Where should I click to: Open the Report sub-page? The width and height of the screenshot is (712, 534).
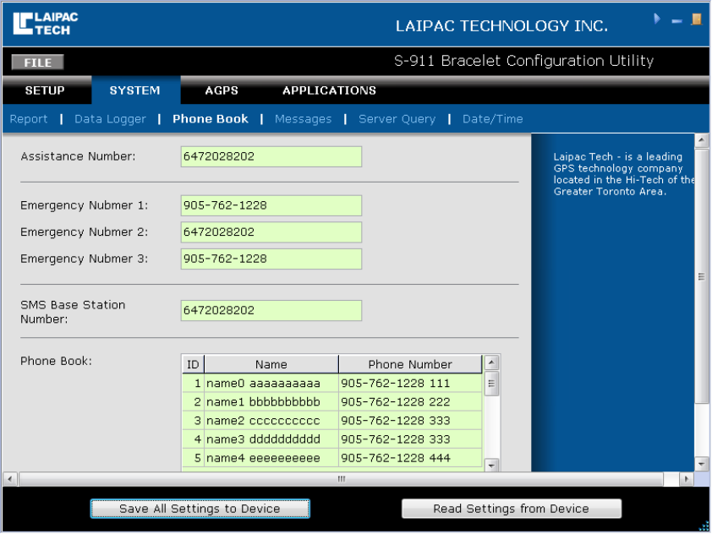tap(29, 119)
